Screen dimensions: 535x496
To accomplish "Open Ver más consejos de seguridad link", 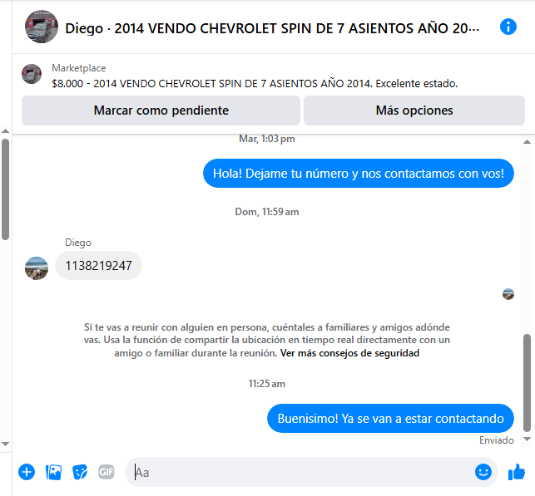I will tap(349, 353).
